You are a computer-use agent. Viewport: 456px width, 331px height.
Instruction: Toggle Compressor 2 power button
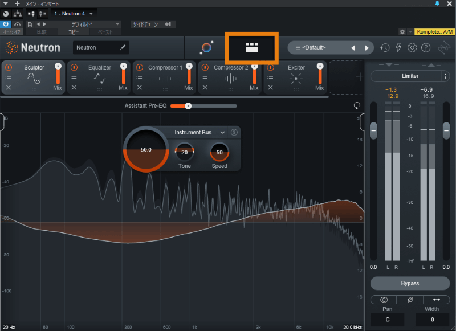tap(205, 67)
